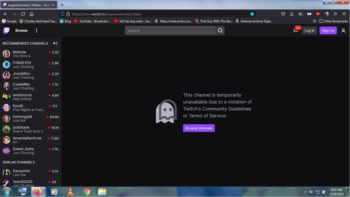Open the CodeMiko channel
This screenshot has height=197, width=350.
tap(31, 86)
